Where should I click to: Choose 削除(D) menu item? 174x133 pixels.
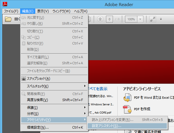(54, 49)
